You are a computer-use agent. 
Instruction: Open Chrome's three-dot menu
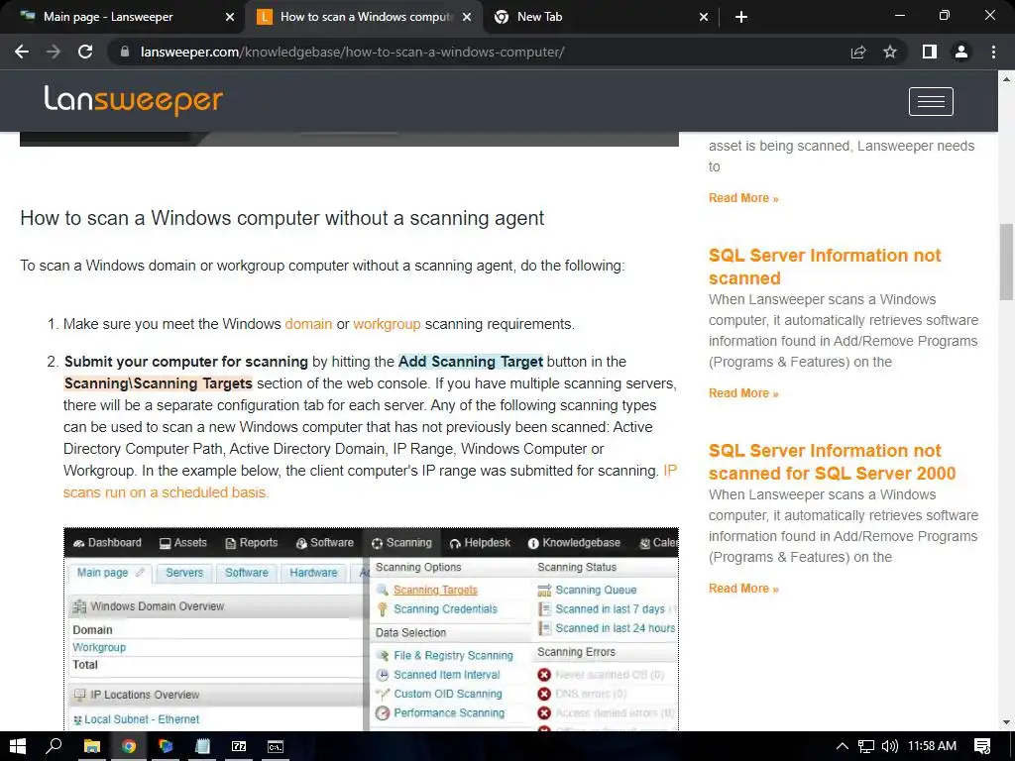pos(993,52)
